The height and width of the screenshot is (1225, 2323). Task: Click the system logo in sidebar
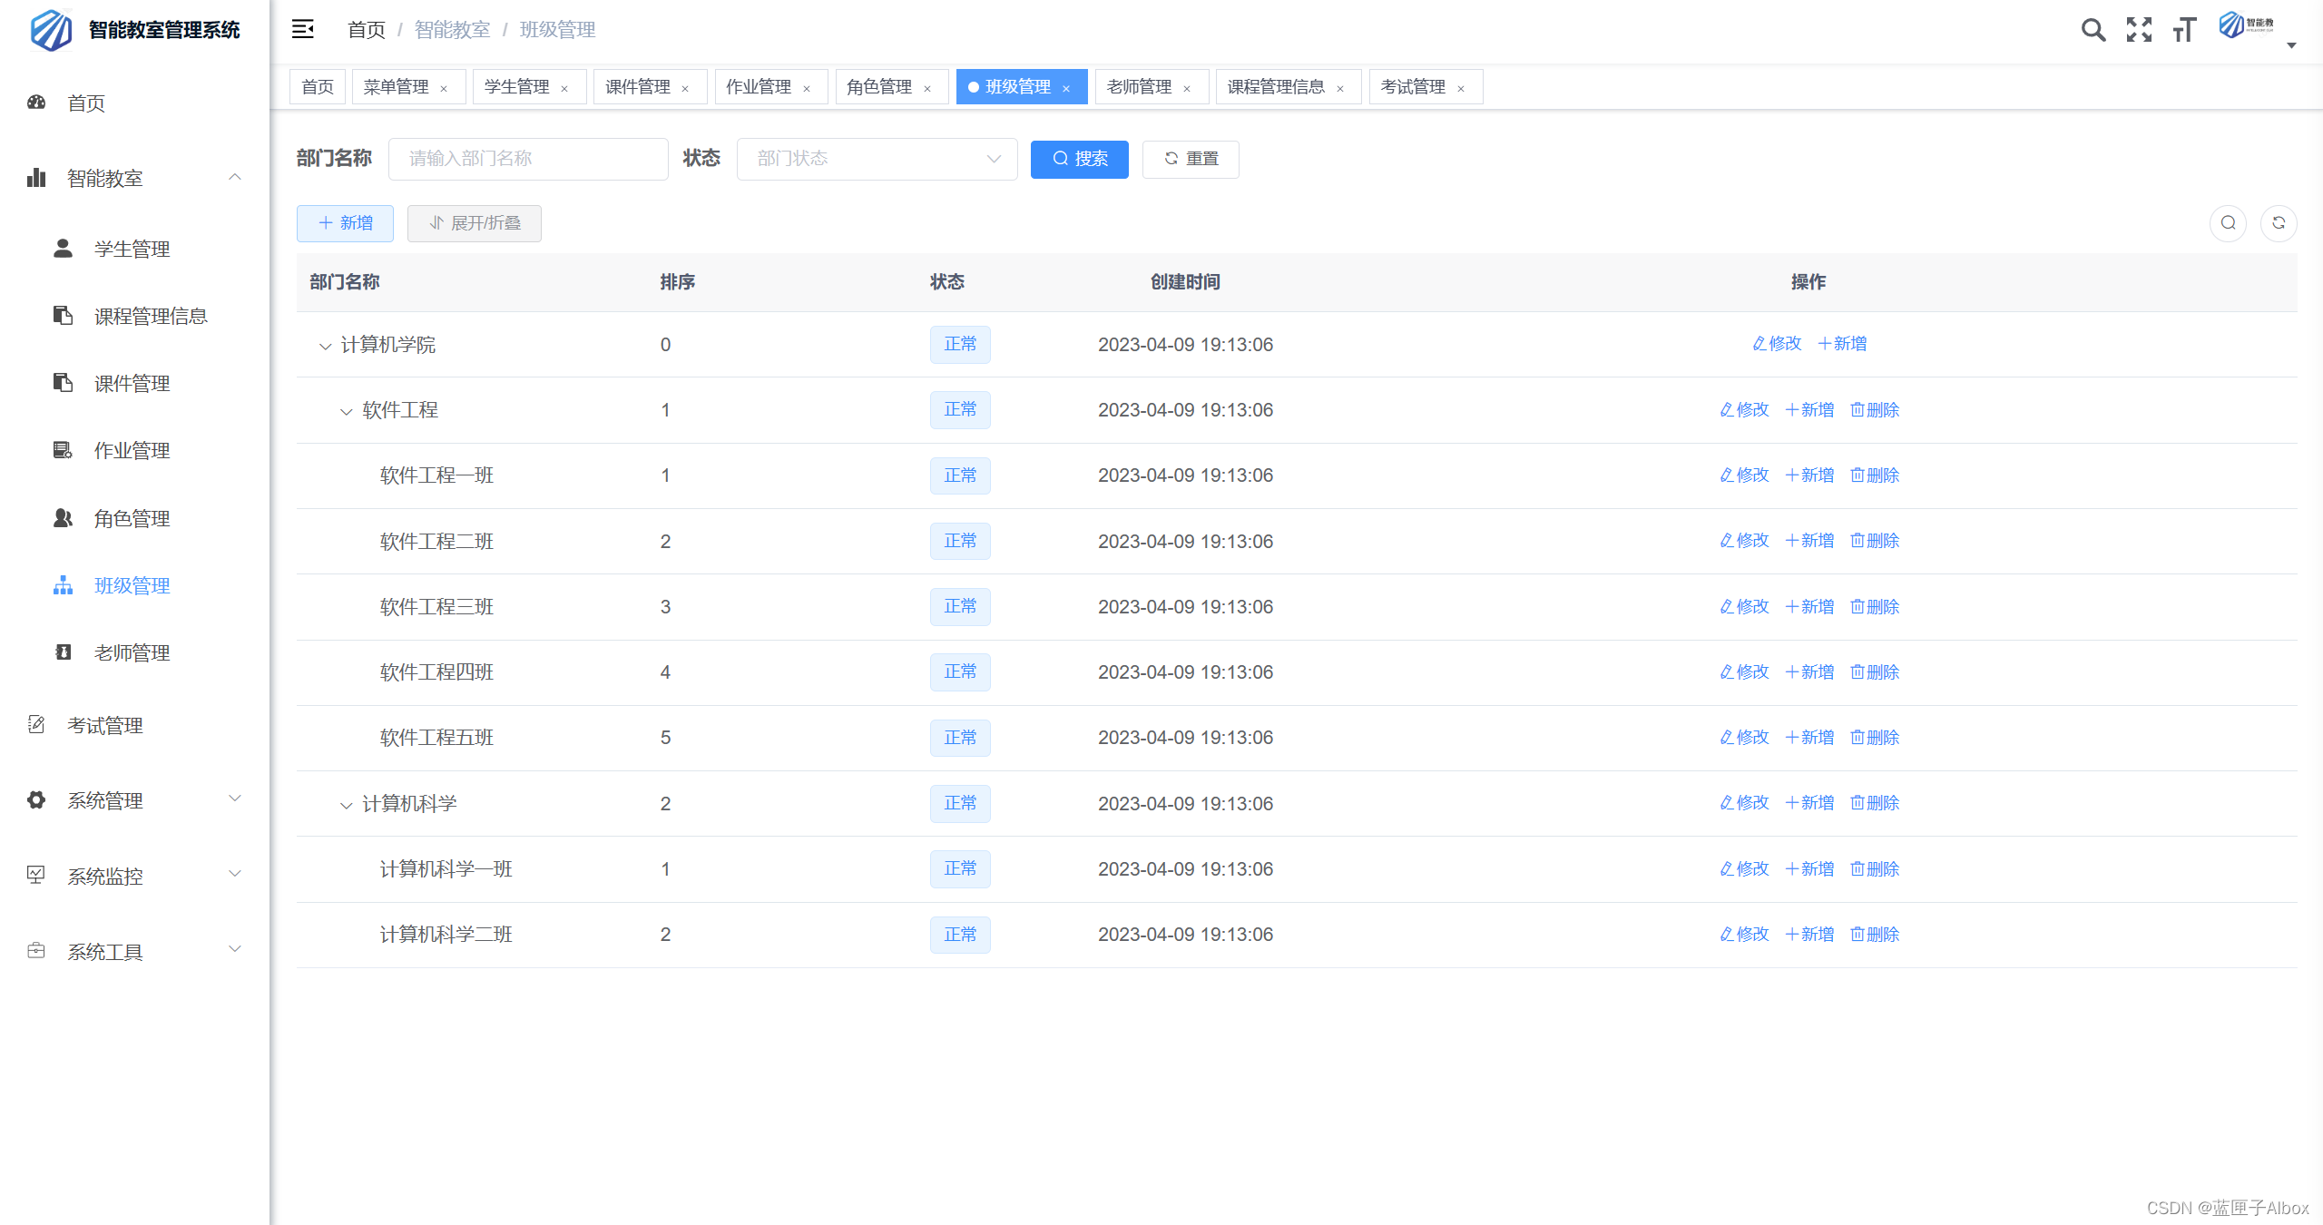[52, 30]
